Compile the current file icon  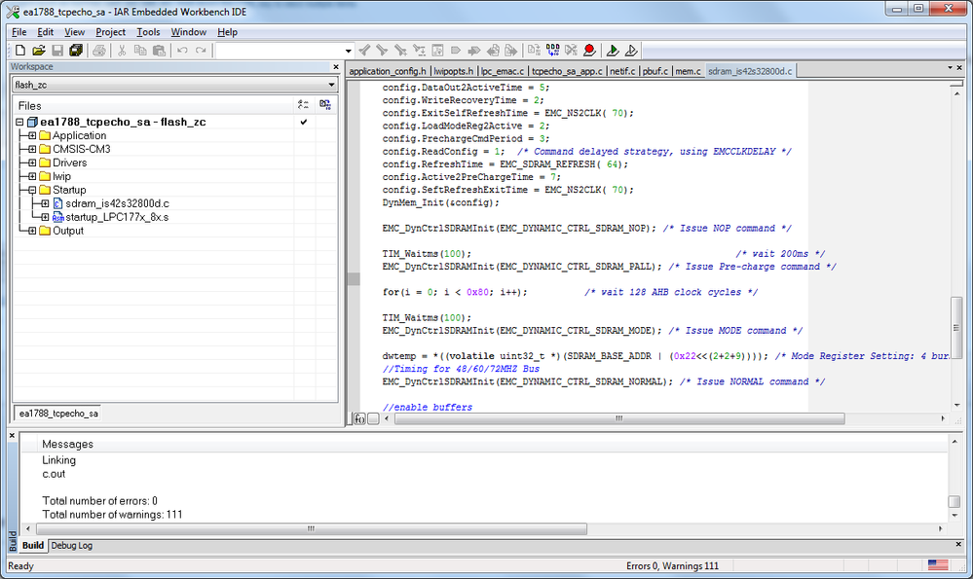click(x=534, y=51)
